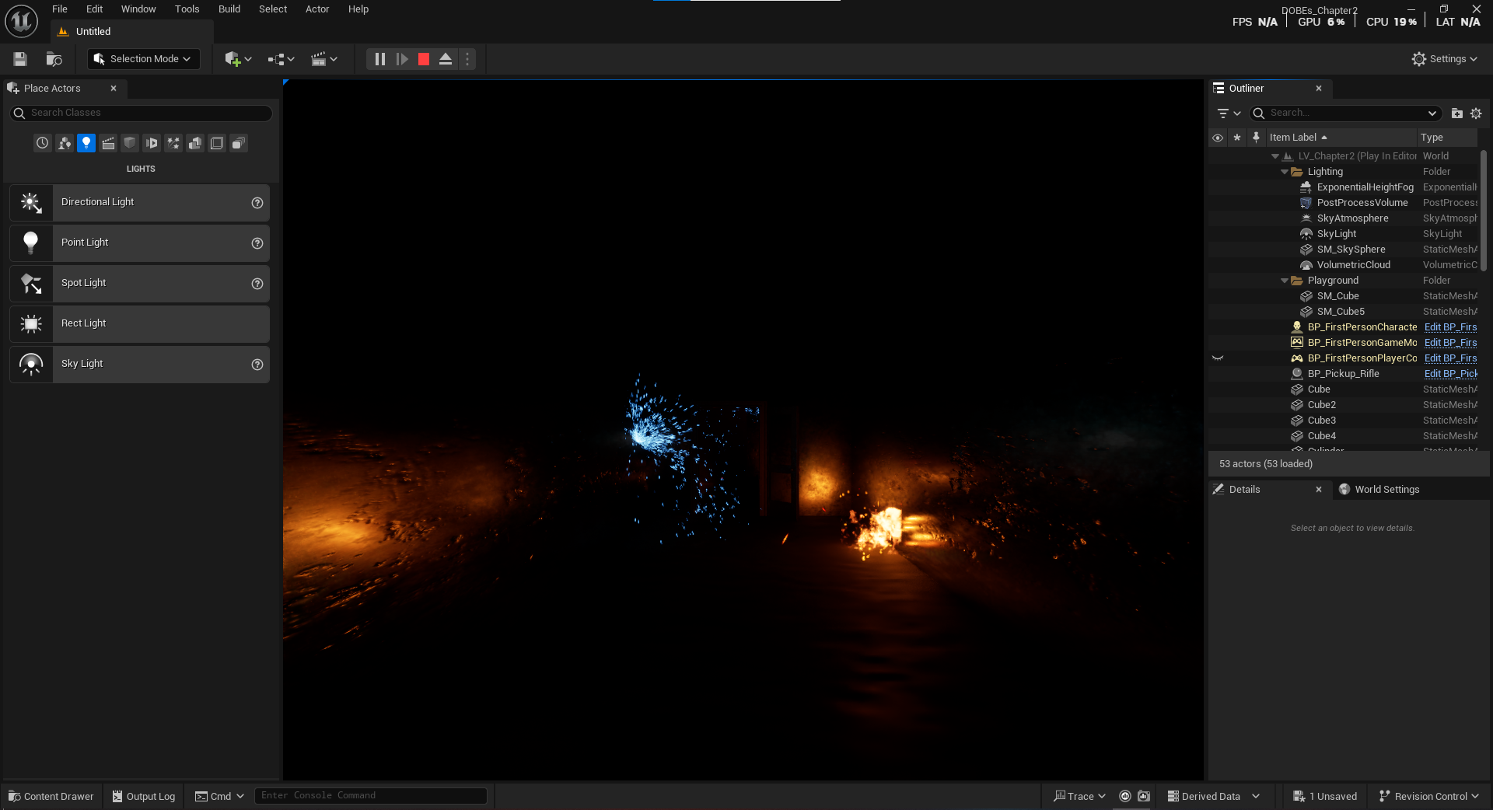The height and width of the screenshot is (810, 1493).
Task: Click the Unreal Engine logo icon
Action: 22,21
